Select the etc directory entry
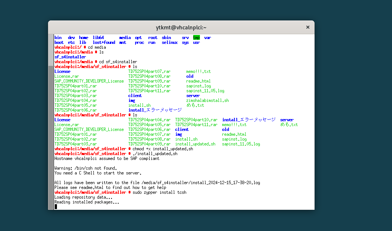The width and height of the screenshot is (392, 231). 71,42
